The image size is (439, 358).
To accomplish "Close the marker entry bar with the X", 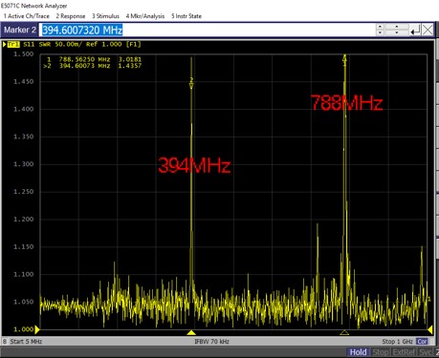I will click(x=428, y=31).
